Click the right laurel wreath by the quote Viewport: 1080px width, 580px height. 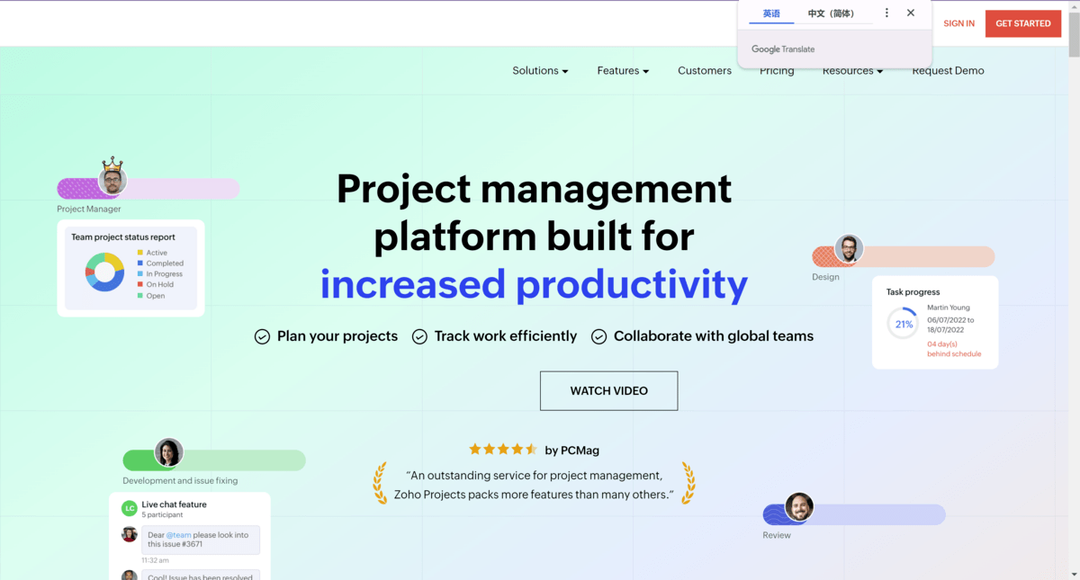click(x=688, y=483)
